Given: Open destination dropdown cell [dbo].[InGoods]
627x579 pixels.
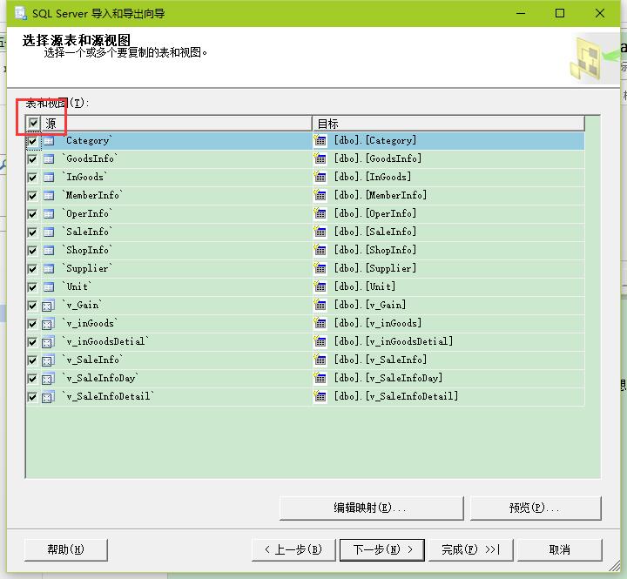Looking at the screenshot, I should [x=448, y=178].
